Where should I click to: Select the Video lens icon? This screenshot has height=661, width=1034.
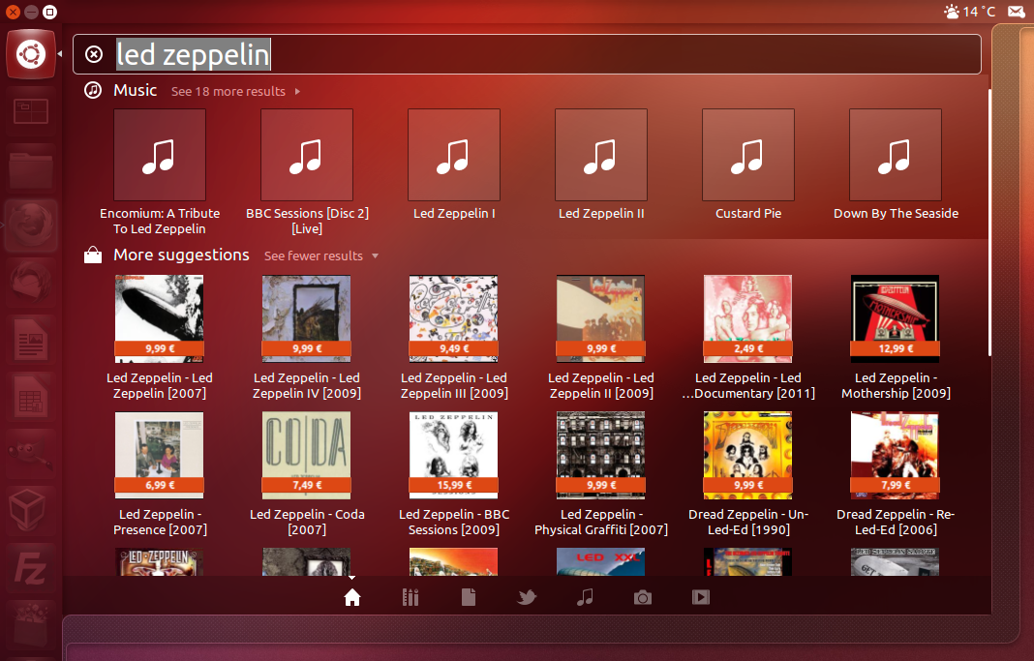click(x=701, y=598)
